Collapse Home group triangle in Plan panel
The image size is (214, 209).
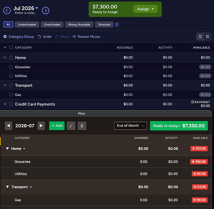point(8,148)
